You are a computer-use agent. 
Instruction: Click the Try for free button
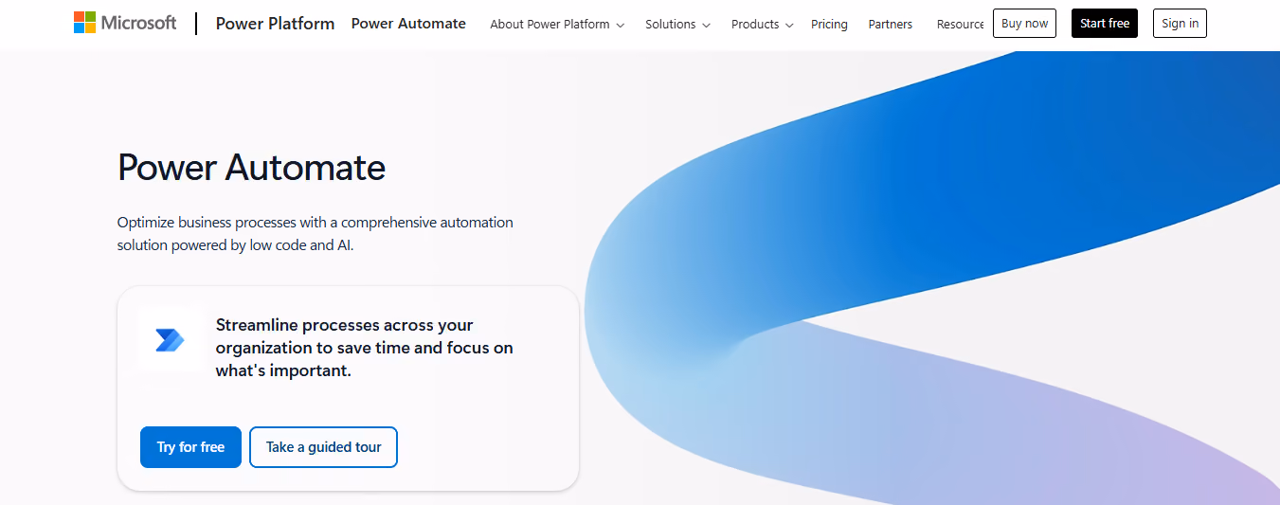coord(190,447)
